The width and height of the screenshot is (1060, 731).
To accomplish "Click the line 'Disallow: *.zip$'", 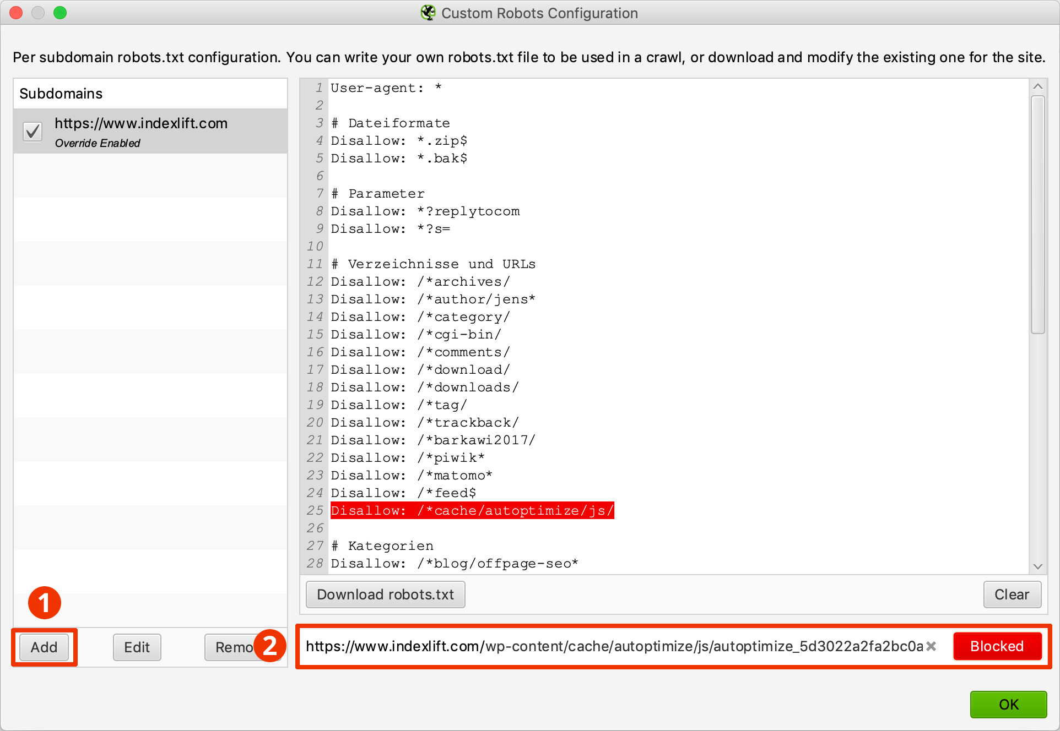I will pos(399,141).
